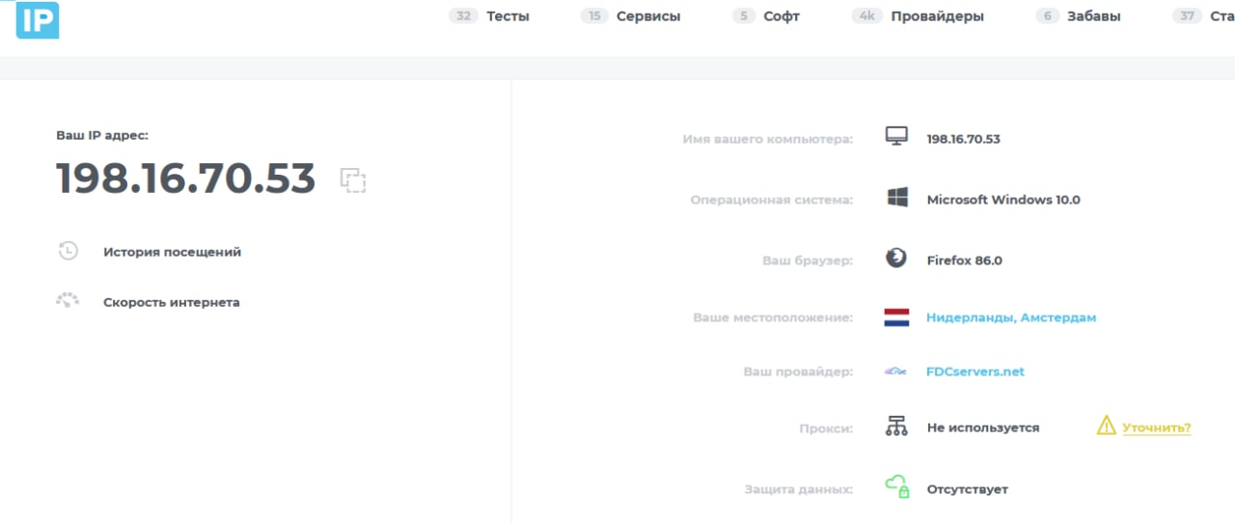Click the Ваш браузер label
1235x523 pixels.
point(808,261)
